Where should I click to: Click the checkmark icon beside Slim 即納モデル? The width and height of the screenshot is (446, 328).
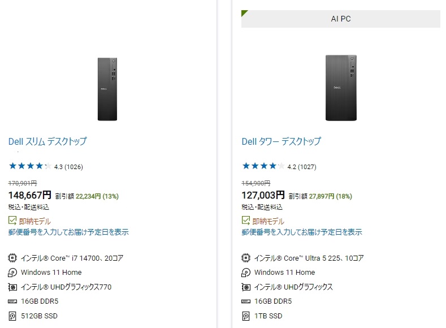coord(12,221)
